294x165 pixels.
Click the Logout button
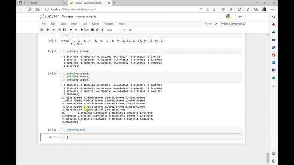click(240, 16)
